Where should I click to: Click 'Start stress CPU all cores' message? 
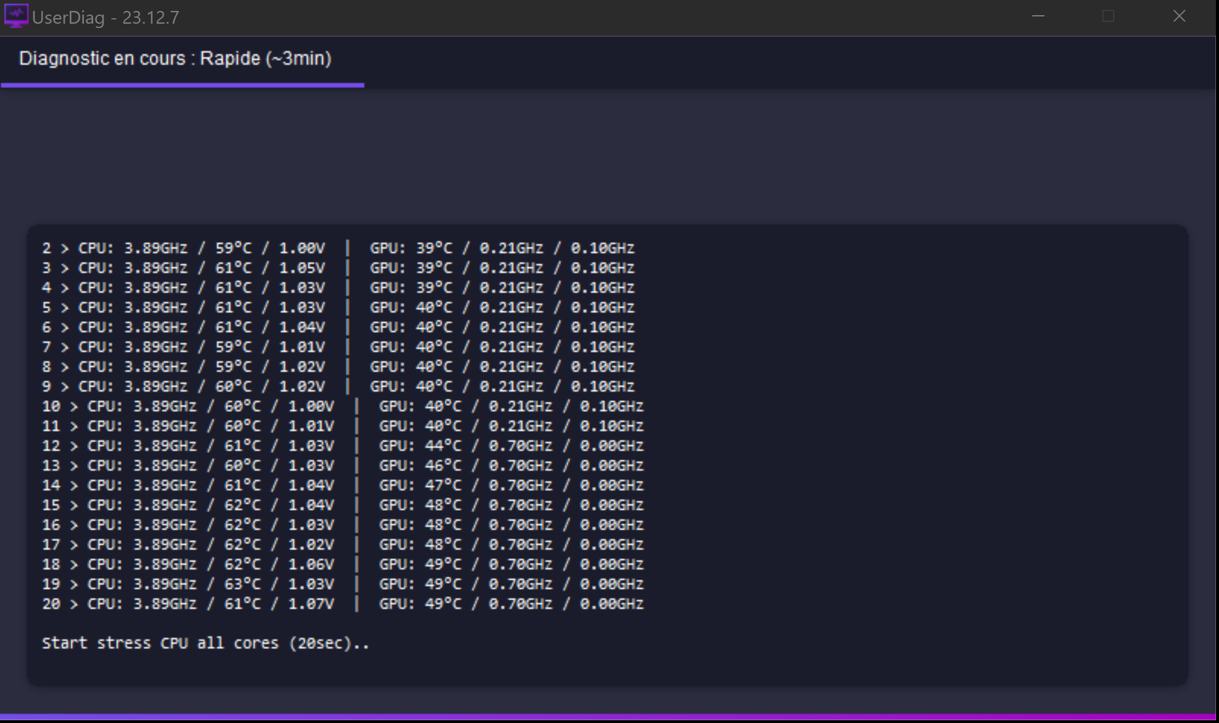(205, 643)
